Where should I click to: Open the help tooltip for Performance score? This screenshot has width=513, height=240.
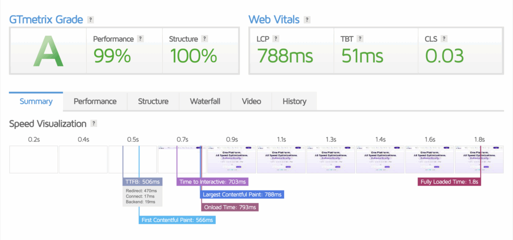click(x=140, y=39)
